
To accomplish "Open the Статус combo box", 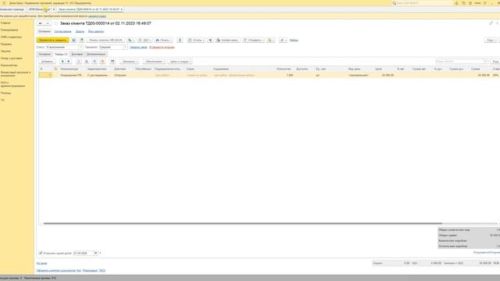I will 65,47.
